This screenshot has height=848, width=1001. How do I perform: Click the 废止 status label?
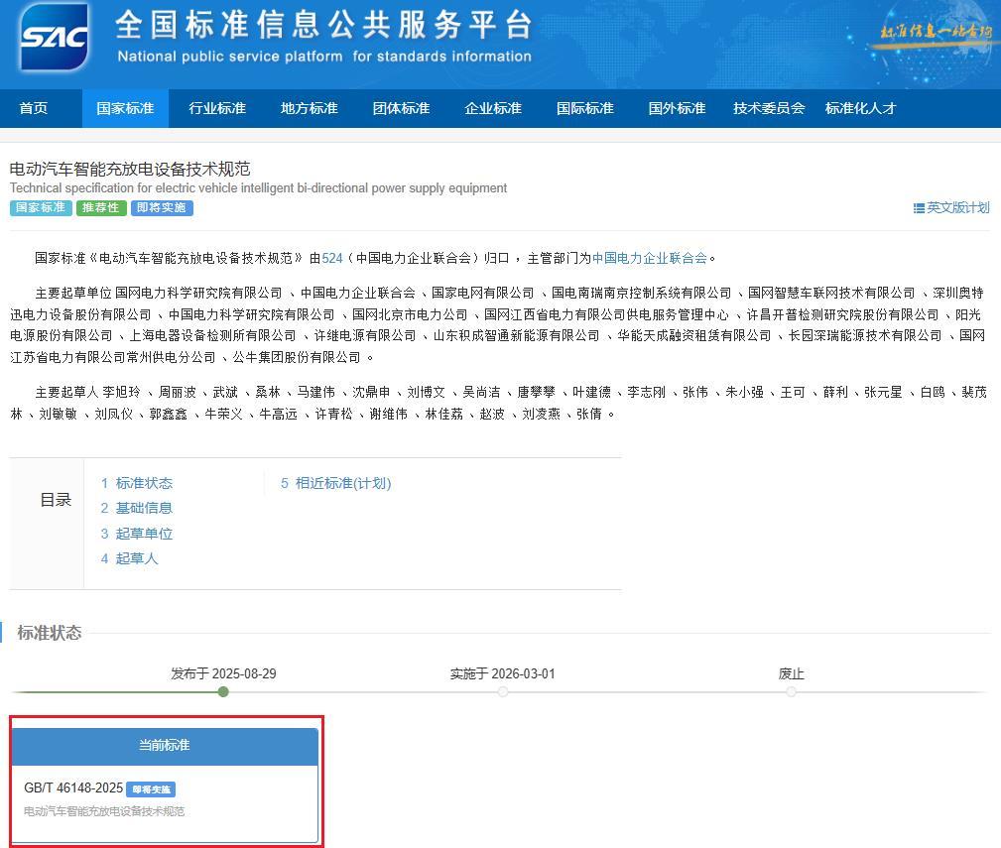(x=791, y=673)
